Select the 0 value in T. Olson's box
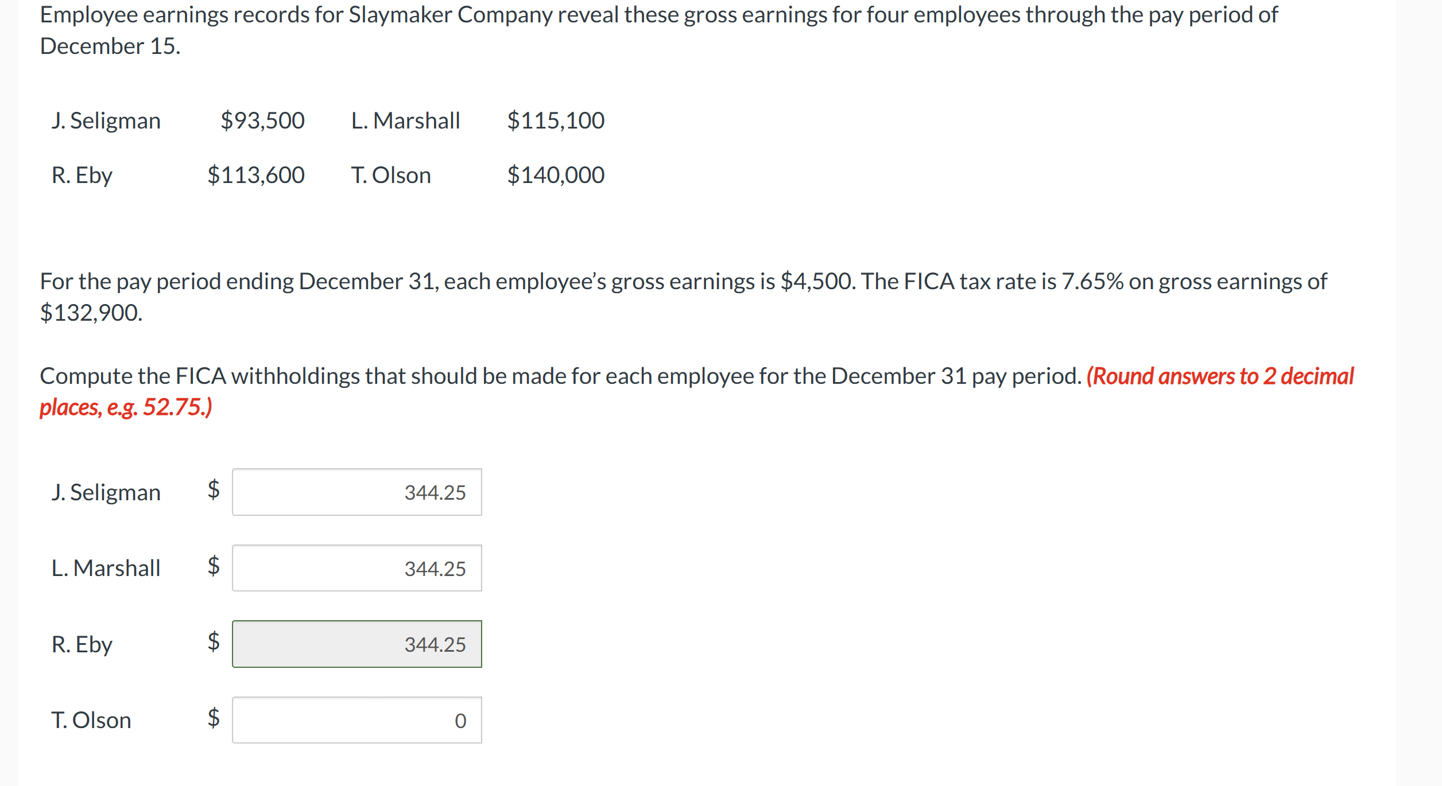1442x786 pixels. (461, 721)
